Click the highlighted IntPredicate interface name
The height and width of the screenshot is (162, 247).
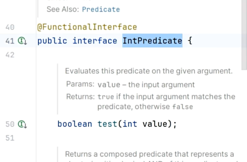(152, 41)
